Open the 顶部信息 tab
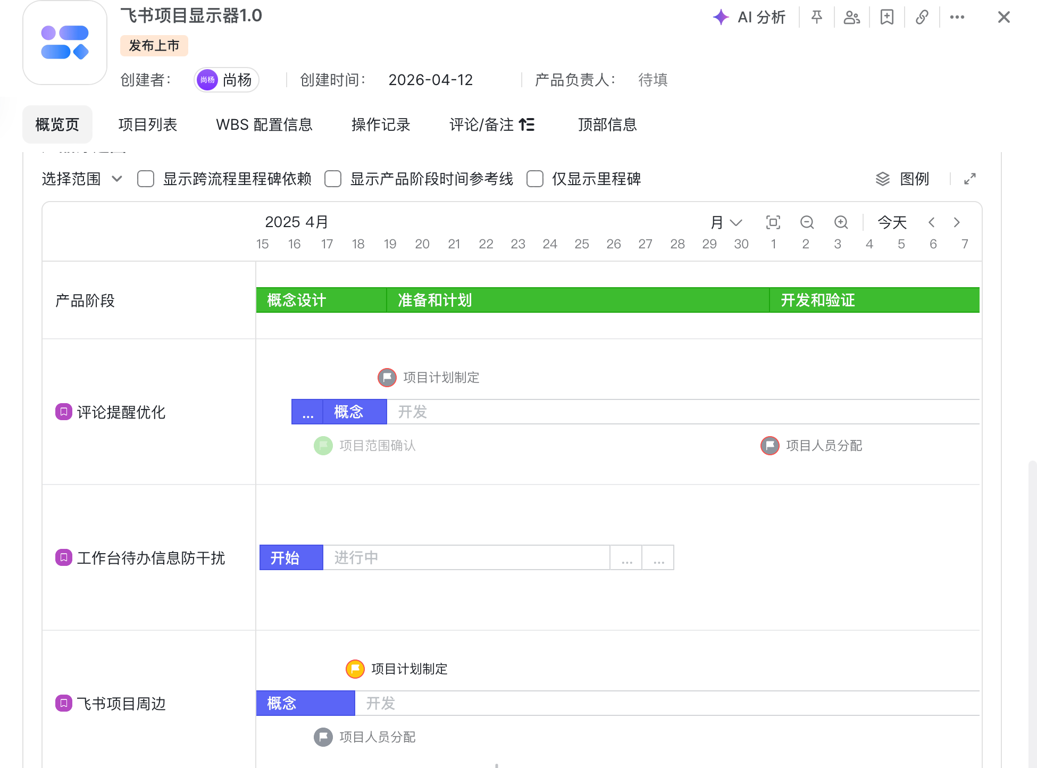The width and height of the screenshot is (1037, 768). [x=607, y=124]
